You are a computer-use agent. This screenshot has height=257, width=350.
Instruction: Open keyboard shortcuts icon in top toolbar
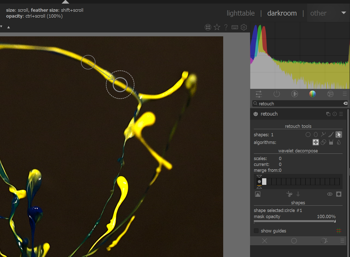click(x=235, y=27)
